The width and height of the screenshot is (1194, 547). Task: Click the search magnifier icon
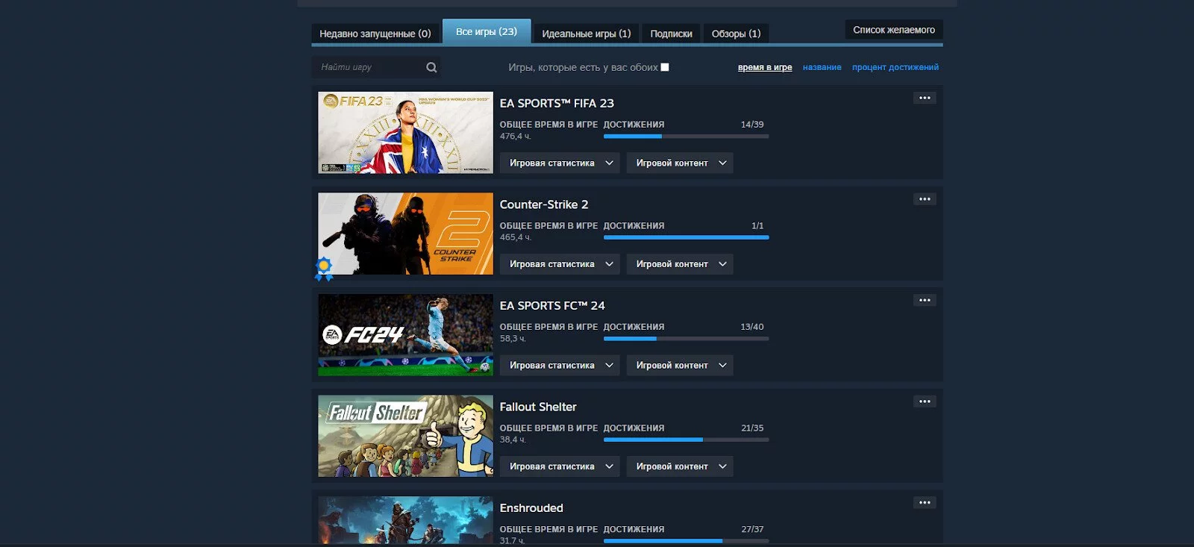click(x=431, y=67)
